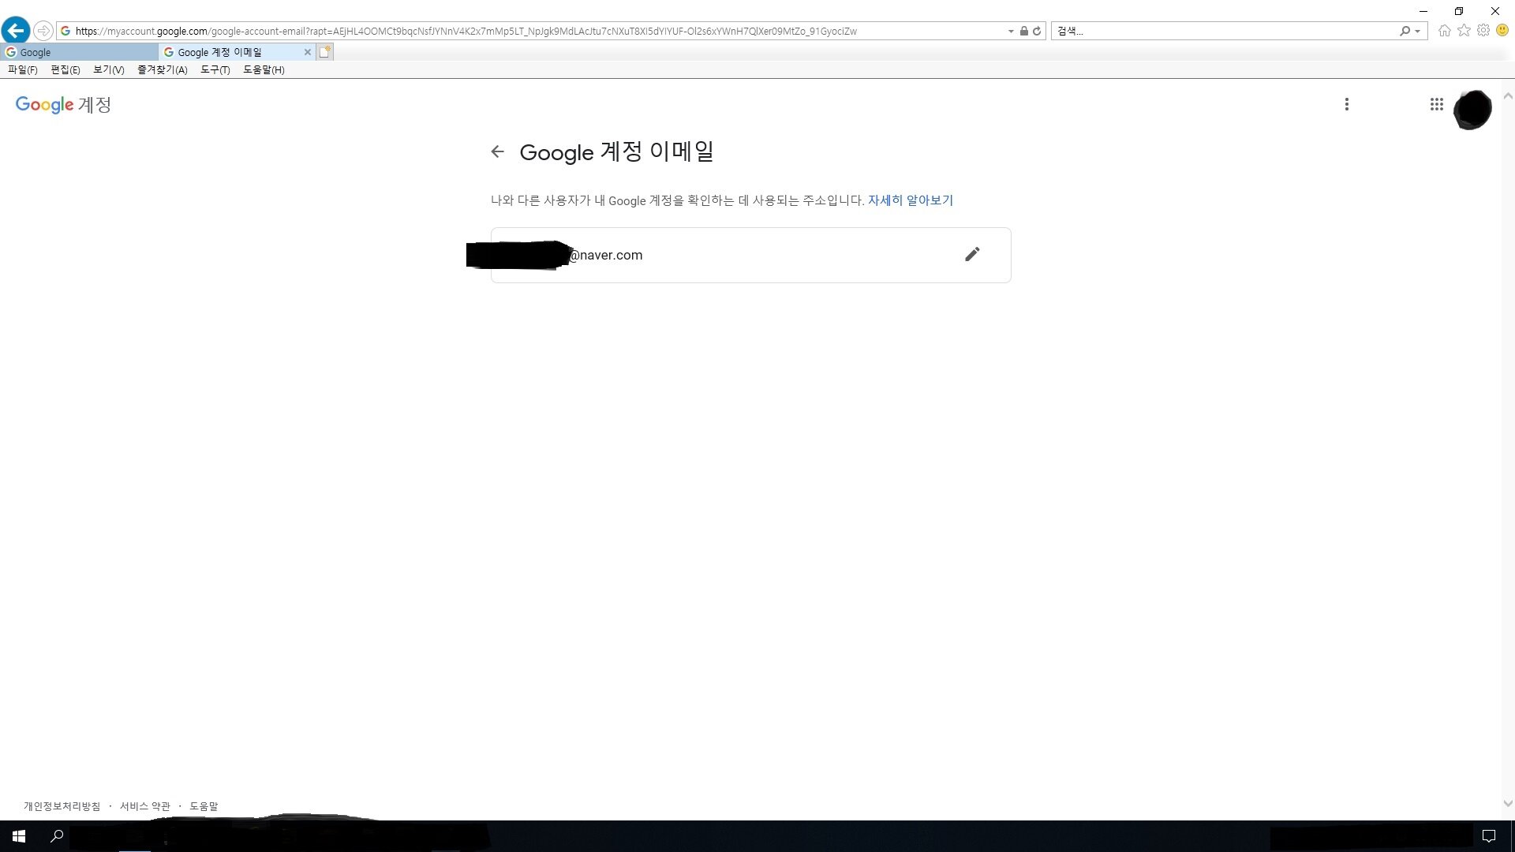This screenshot has height=852, width=1515.
Task: Close the Google 계정 이메일 tab
Action: point(308,52)
